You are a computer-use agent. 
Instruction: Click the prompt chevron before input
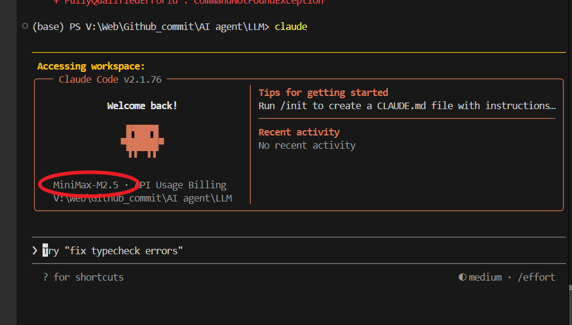point(35,251)
